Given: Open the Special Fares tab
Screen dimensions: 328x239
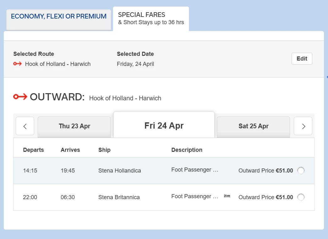Looking at the screenshot, I should 151,19.
